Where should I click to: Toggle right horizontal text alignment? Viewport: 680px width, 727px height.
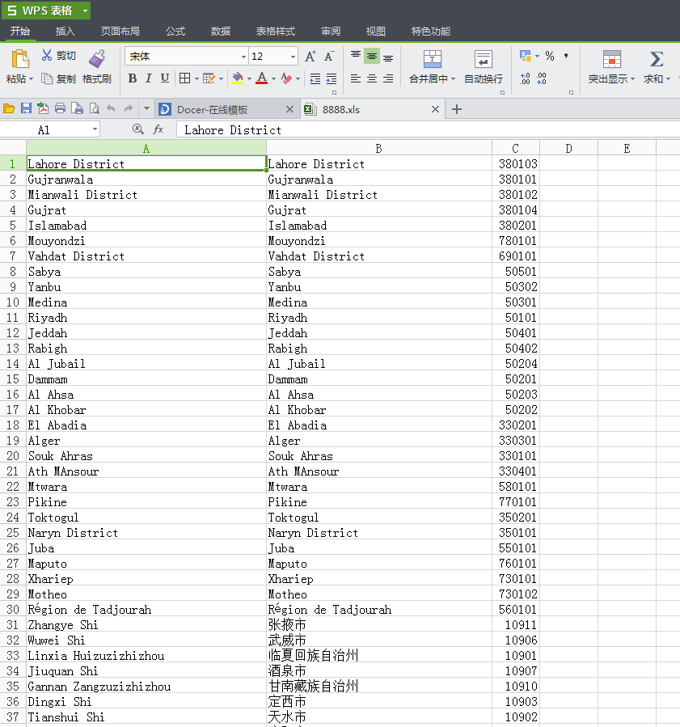click(388, 78)
